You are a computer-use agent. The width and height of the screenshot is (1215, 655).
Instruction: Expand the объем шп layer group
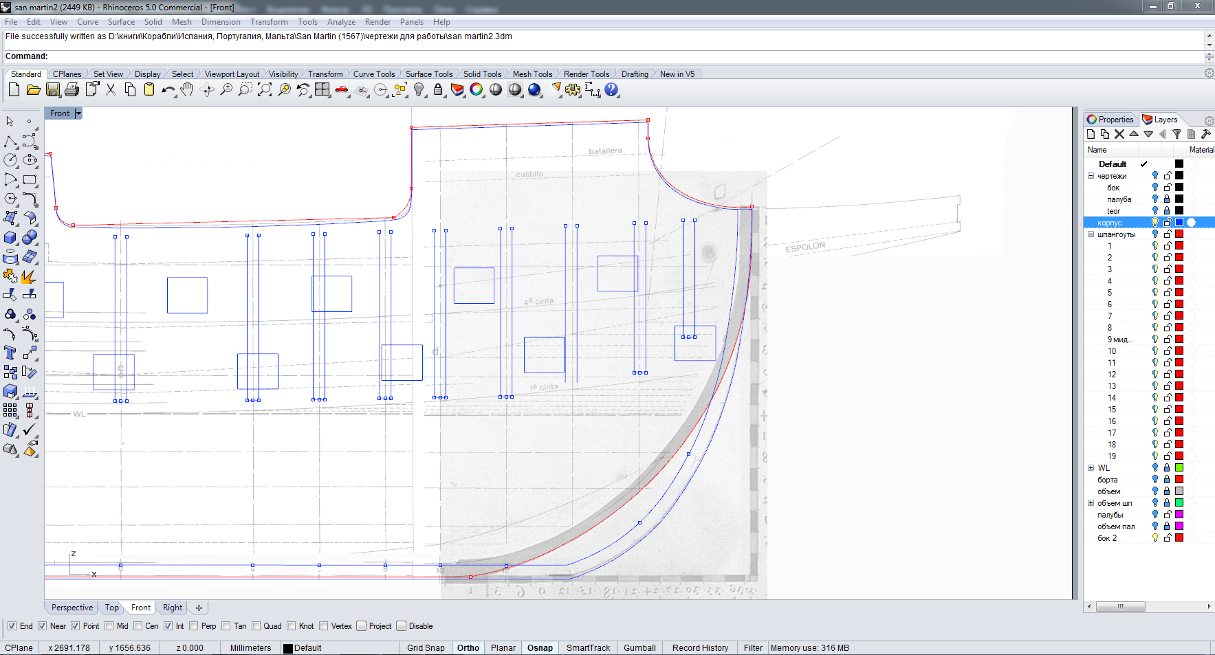[1091, 503]
